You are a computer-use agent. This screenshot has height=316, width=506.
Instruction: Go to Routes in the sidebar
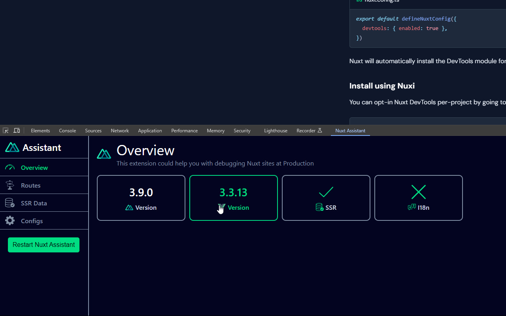pyautogui.click(x=44, y=185)
